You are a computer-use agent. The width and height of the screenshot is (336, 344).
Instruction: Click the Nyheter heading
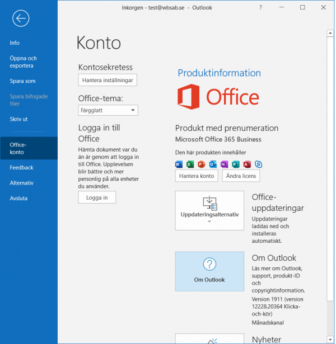pos(267,340)
